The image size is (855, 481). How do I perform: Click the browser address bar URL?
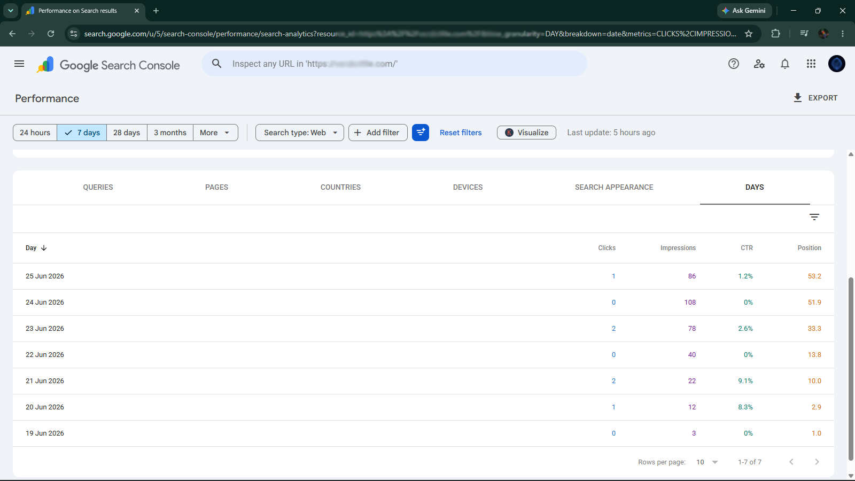tap(410, 34)
